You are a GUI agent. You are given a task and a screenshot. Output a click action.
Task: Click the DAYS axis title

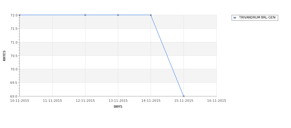click(x=118, y=107)
